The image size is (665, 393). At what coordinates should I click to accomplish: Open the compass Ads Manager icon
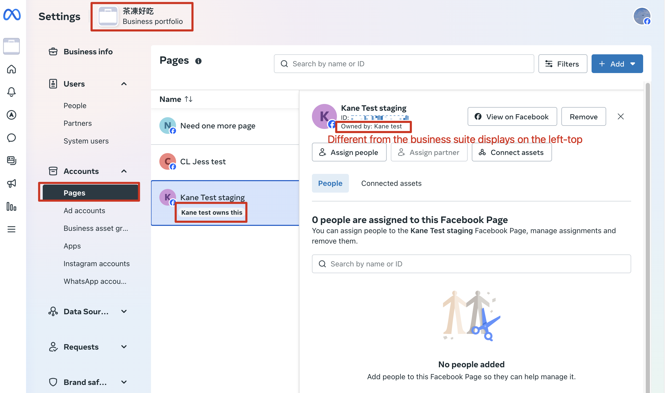tap(11, 115)
